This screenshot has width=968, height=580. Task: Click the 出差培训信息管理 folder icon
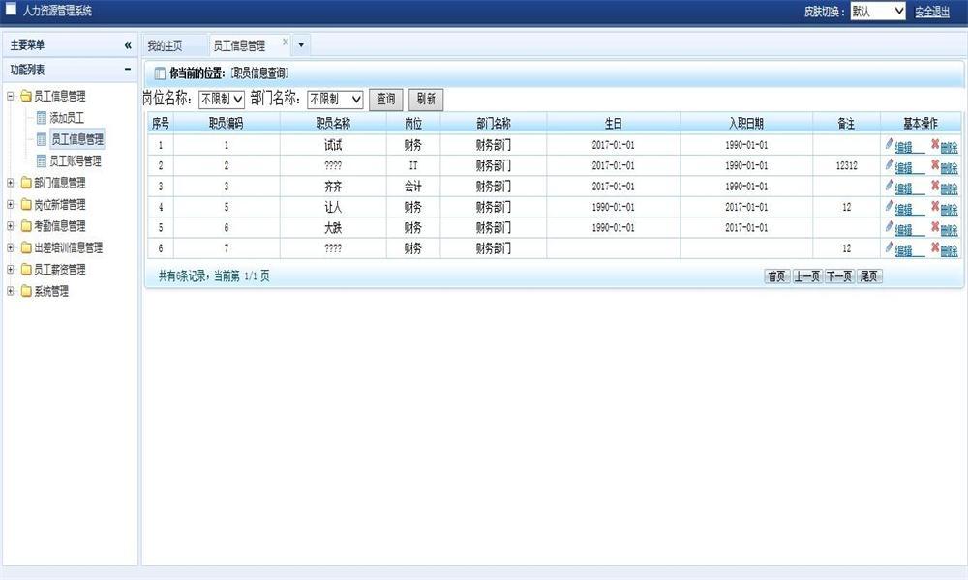pyautogui.click(x=26, y=247)
